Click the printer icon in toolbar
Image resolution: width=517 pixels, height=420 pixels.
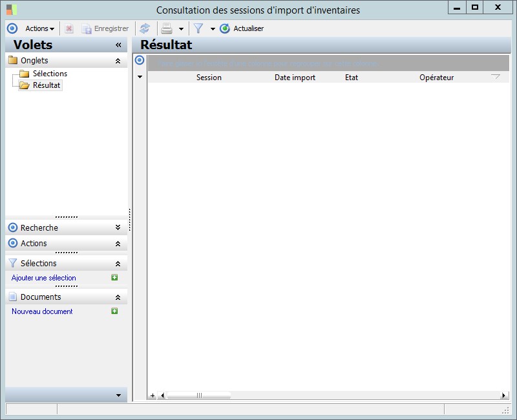[167, 28]
